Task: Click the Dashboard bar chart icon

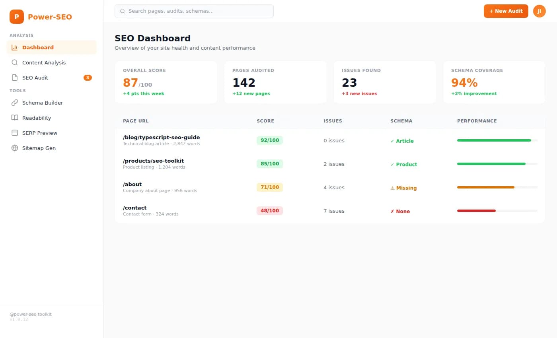Action: [15, 47]
